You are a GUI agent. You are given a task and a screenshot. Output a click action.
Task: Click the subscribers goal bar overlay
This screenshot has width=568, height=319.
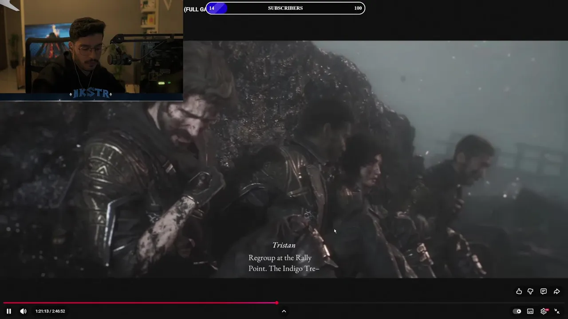[285, 8]
